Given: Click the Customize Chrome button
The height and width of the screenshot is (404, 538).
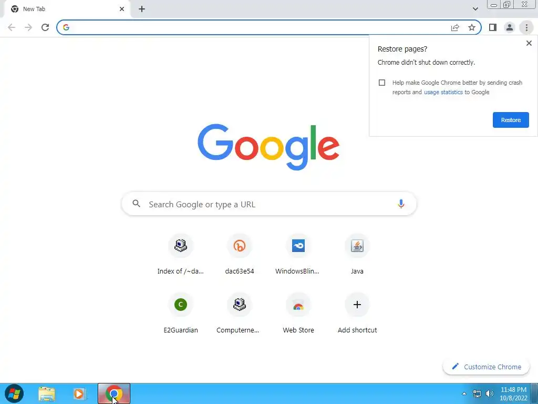Looking at the screenshot, I should 487,367.
